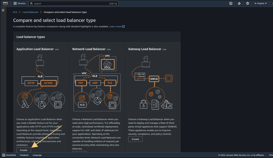Click the Application Load Balancer title
This screenshot has width=273, height=158.
click(x=35, y=49)
